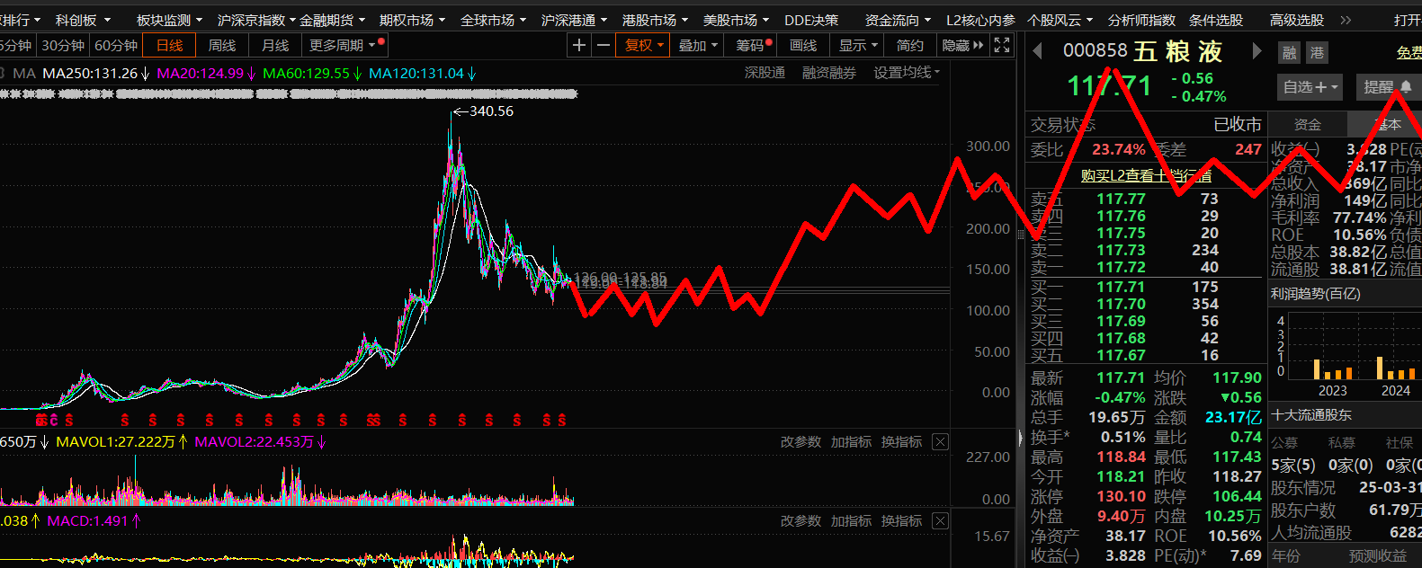The image size is (1422, 568).
Task: Toggle 简约 simple display mode
Action: (909, 45)
